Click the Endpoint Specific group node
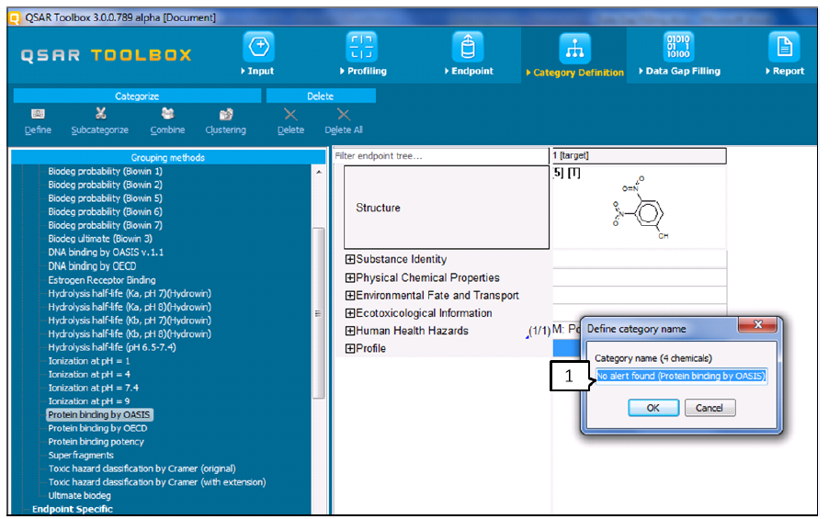The image size is (840, 519). pos(73,509)
